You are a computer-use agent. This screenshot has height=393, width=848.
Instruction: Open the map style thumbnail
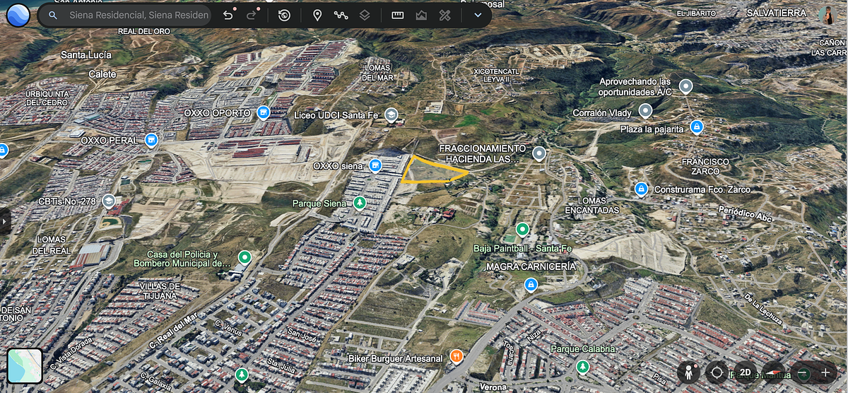pyautogui.click(x=24, y=366)
